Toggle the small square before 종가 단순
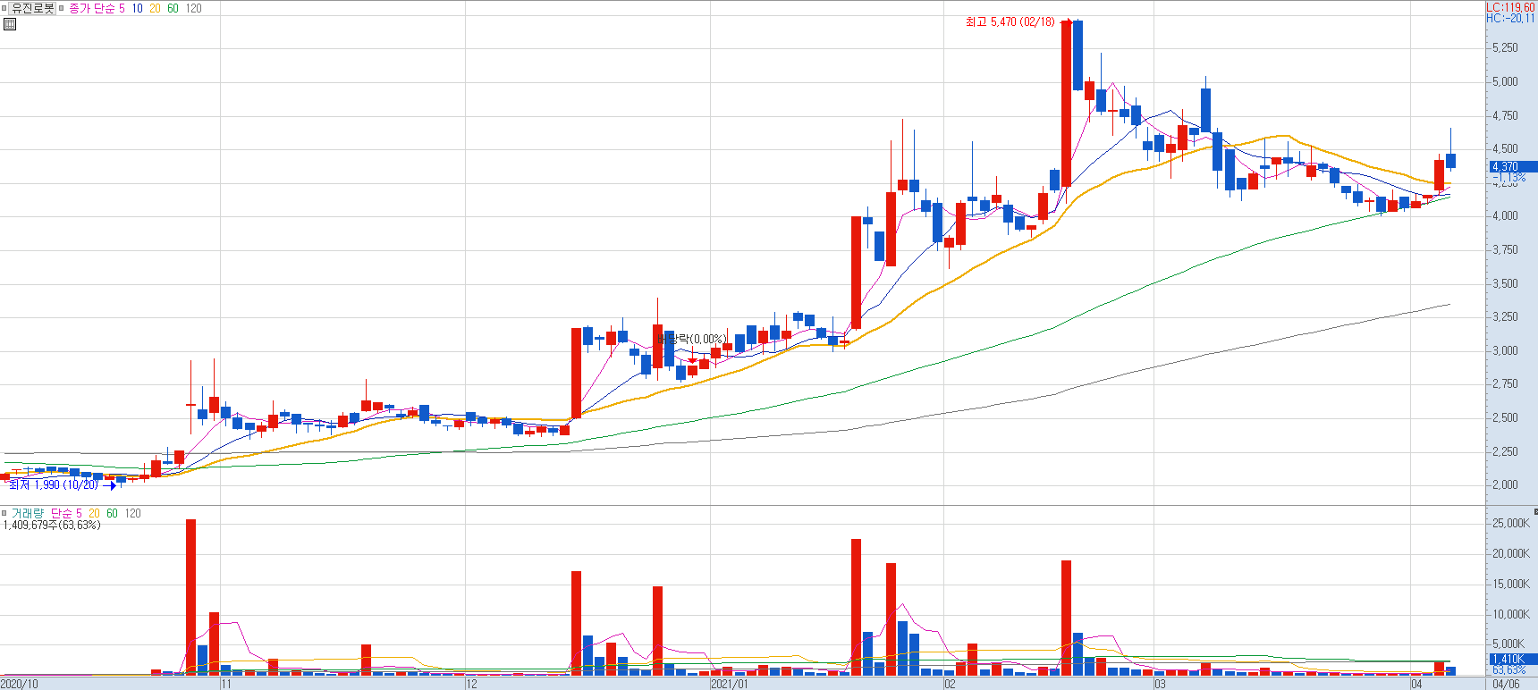 pyautogui.click(x=62, y=8)
